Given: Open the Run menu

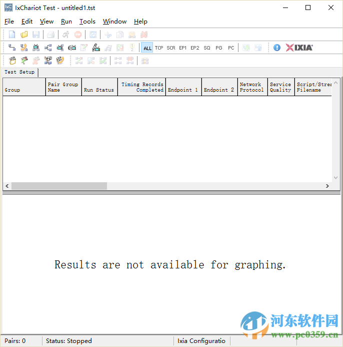Looking at the screenshot, I should [x=66, y=22].
